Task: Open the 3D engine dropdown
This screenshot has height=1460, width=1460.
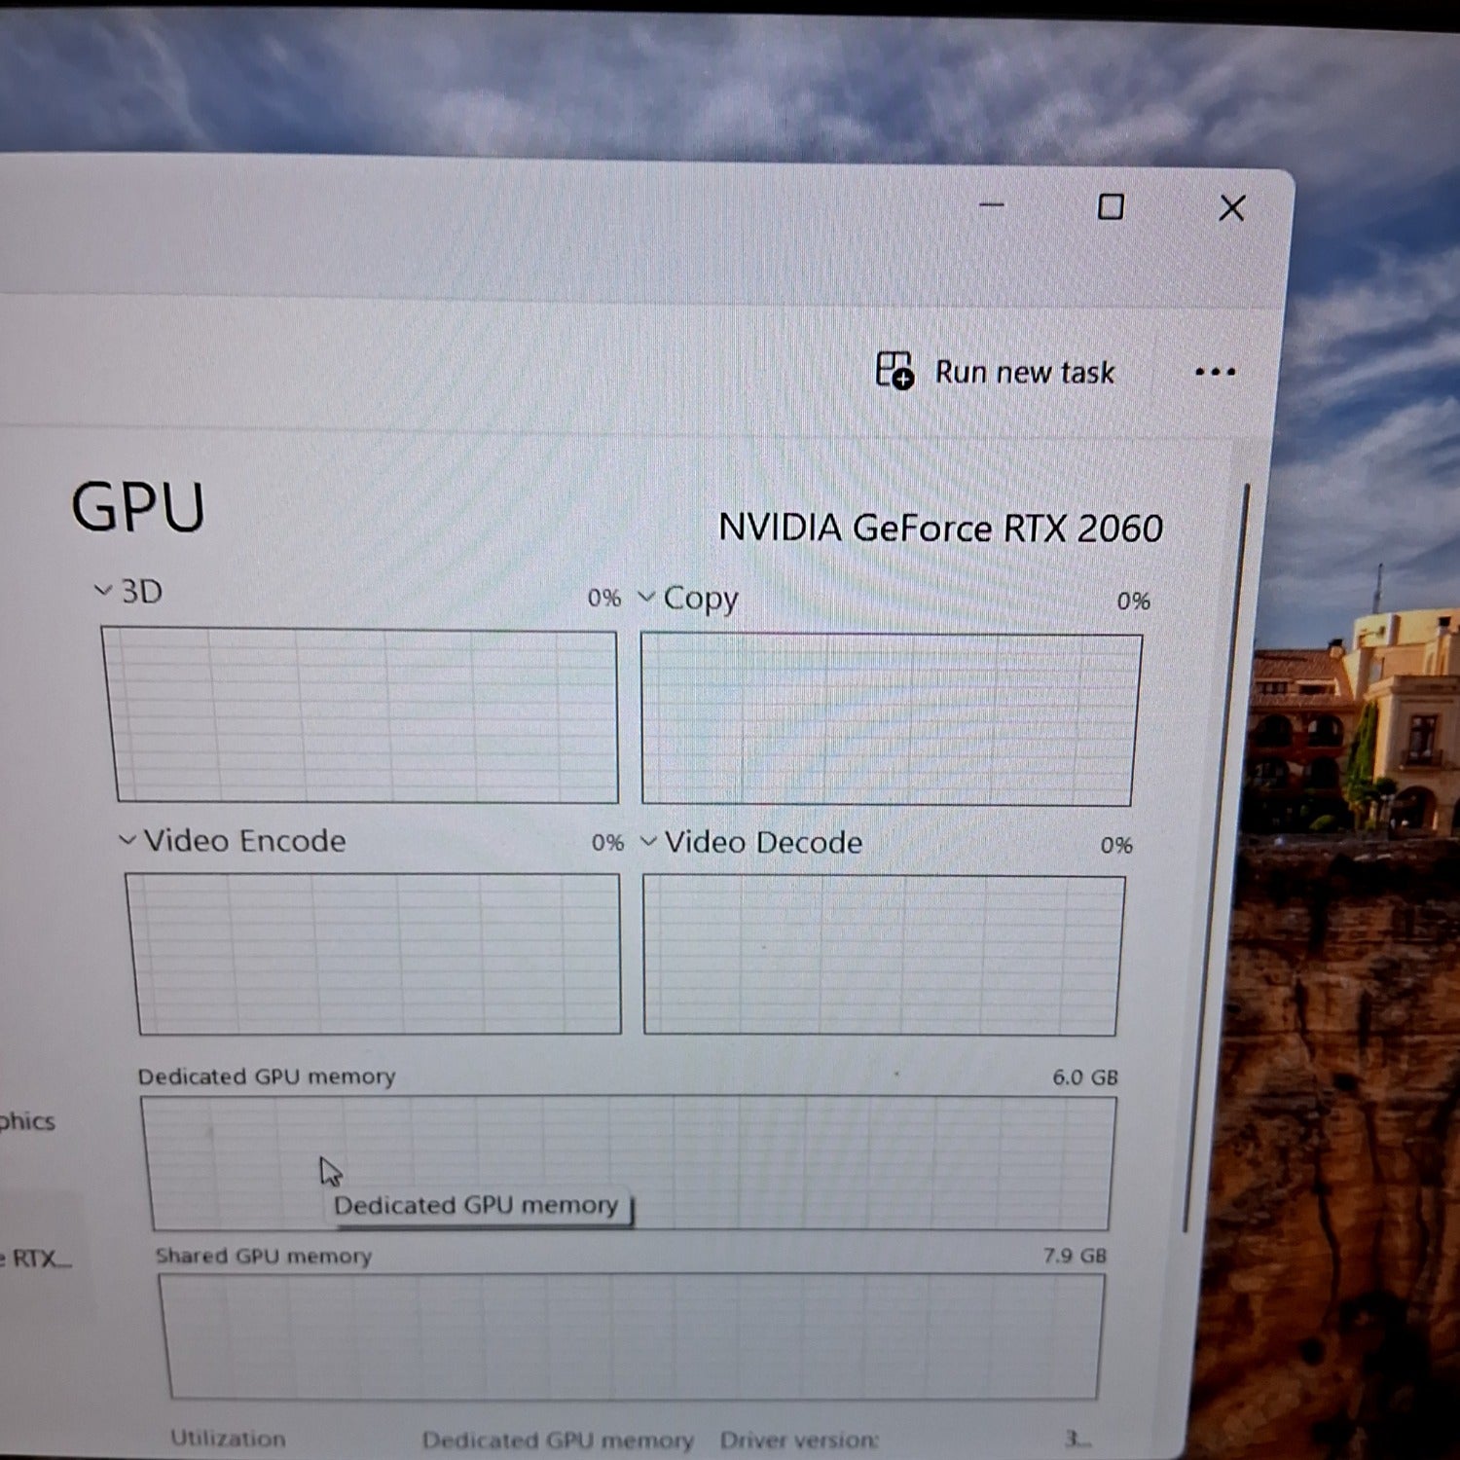Action: click(128, 591)
